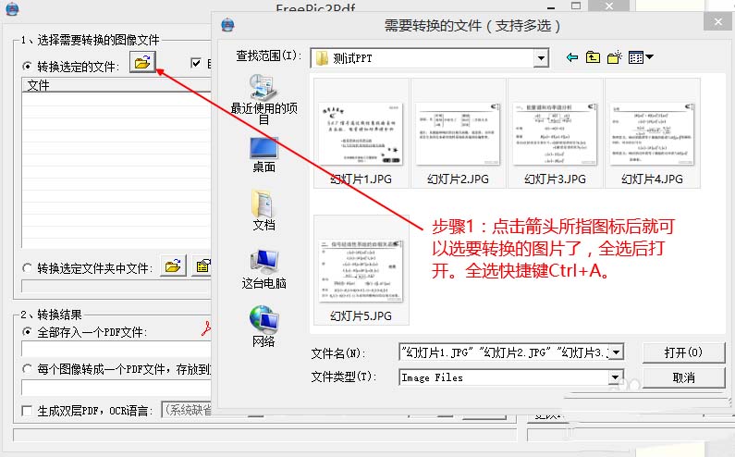This screenshot has width=735, height=457.
Task: Click the dialog title bar app icon
Action: (x=227, y=24)
